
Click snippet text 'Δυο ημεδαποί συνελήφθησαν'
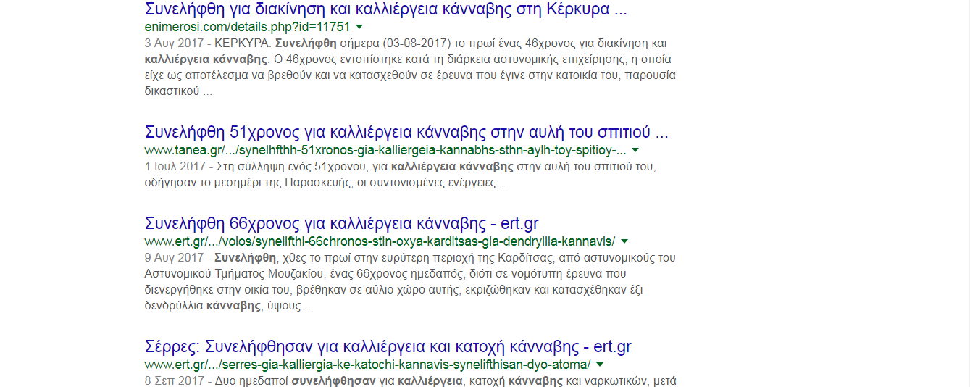[295, 380]
